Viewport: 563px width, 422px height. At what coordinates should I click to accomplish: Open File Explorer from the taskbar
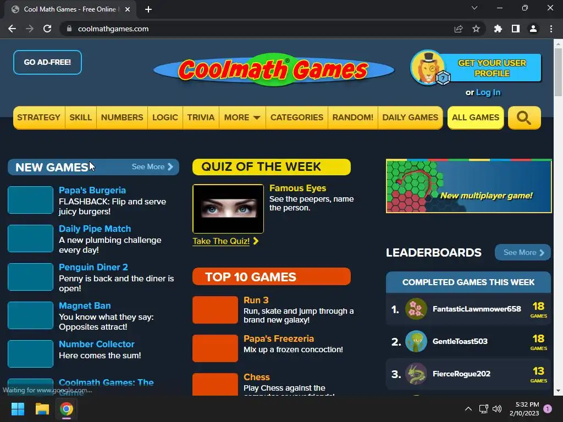click(x=42, y=409)
